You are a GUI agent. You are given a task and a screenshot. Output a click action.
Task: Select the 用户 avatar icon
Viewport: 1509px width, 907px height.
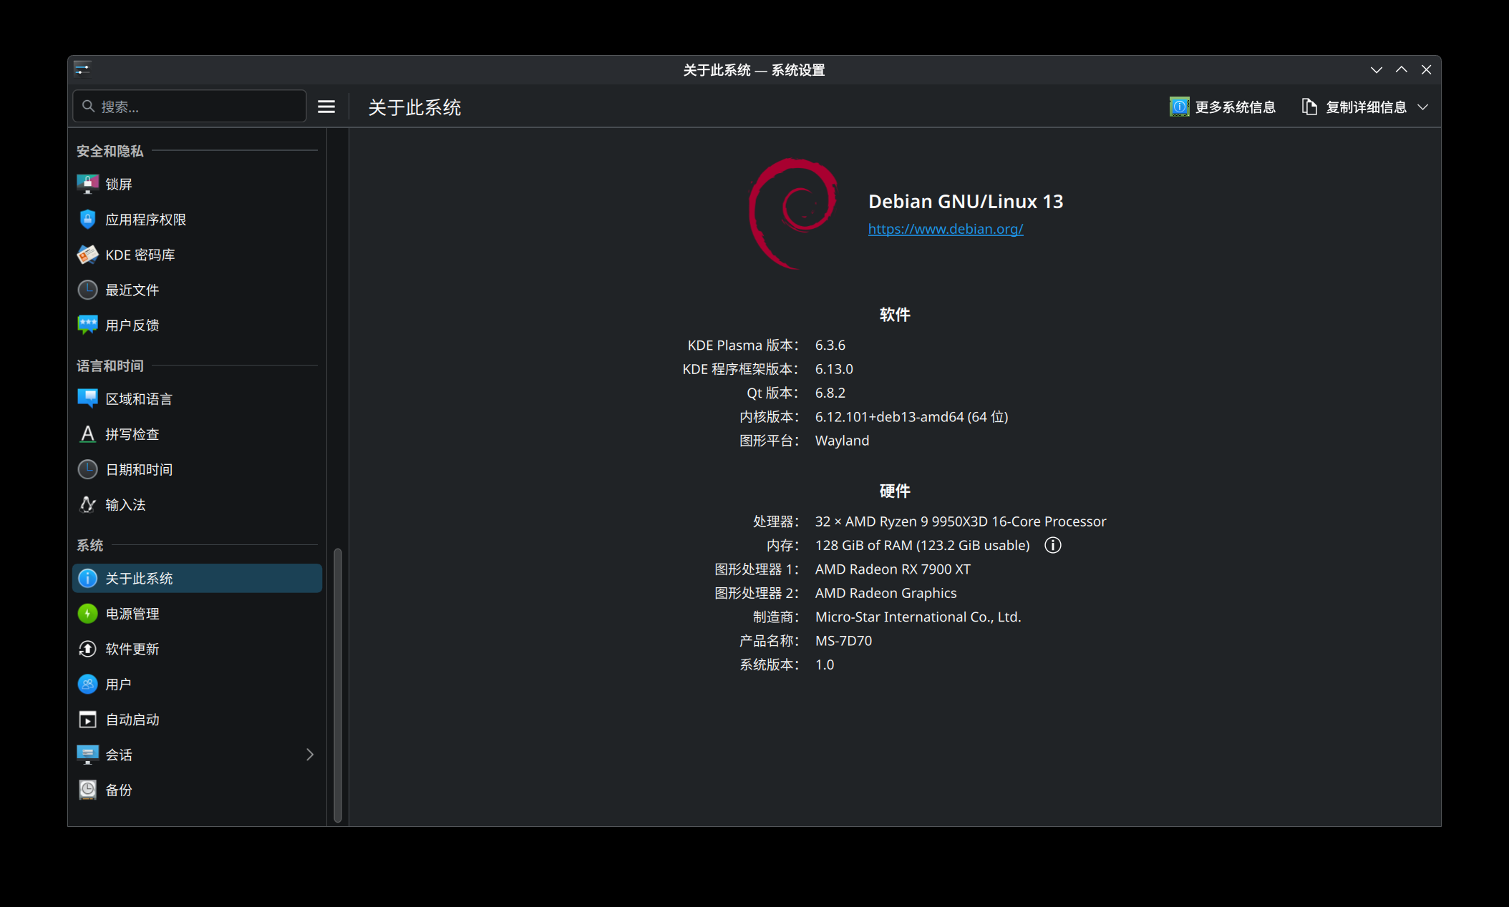coord(87,685)
